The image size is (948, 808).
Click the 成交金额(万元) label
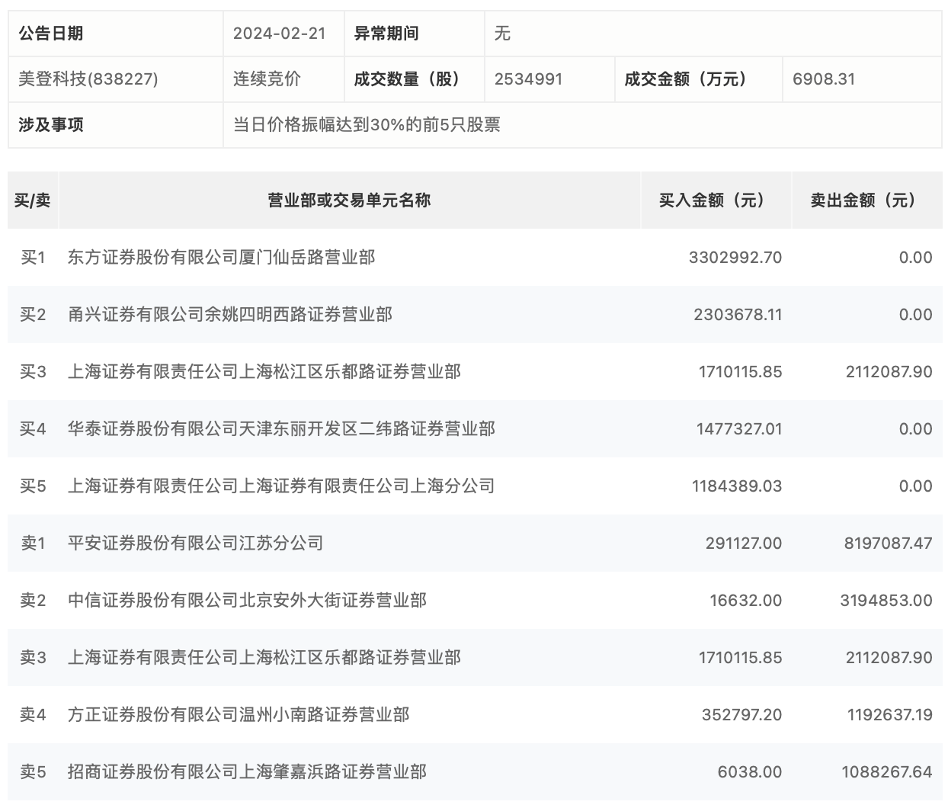click(686, 79)
